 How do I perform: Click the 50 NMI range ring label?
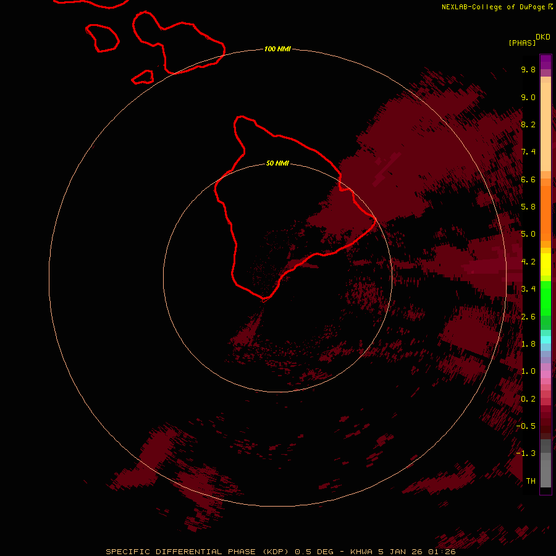(x=277, y=163)
